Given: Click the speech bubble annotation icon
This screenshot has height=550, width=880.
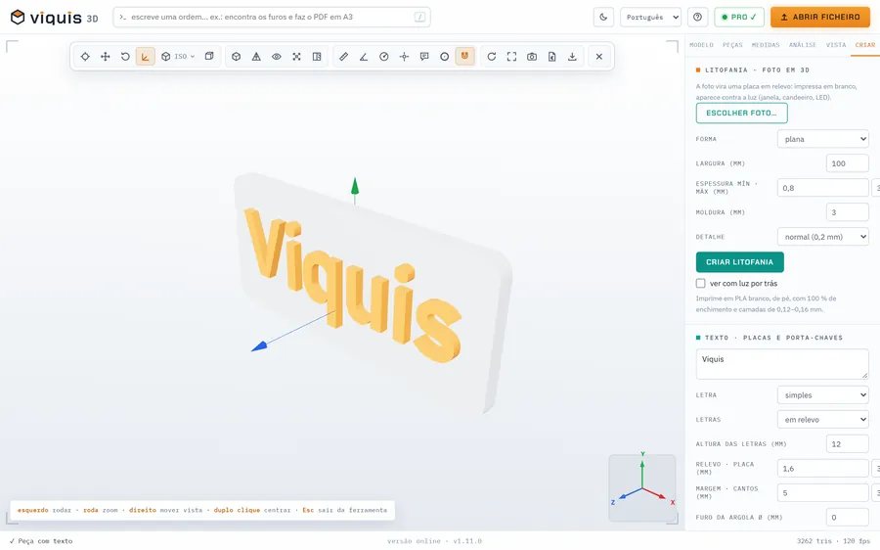Looking at the screenshot, I should (x=424, y=56).
